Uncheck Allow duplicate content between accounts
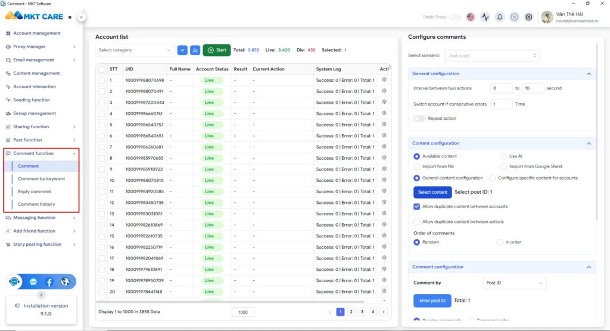 (417, 206)
